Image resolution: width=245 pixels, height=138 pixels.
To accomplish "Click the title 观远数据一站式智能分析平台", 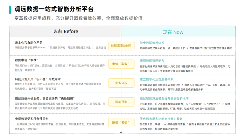I will (x=54, y=9).
